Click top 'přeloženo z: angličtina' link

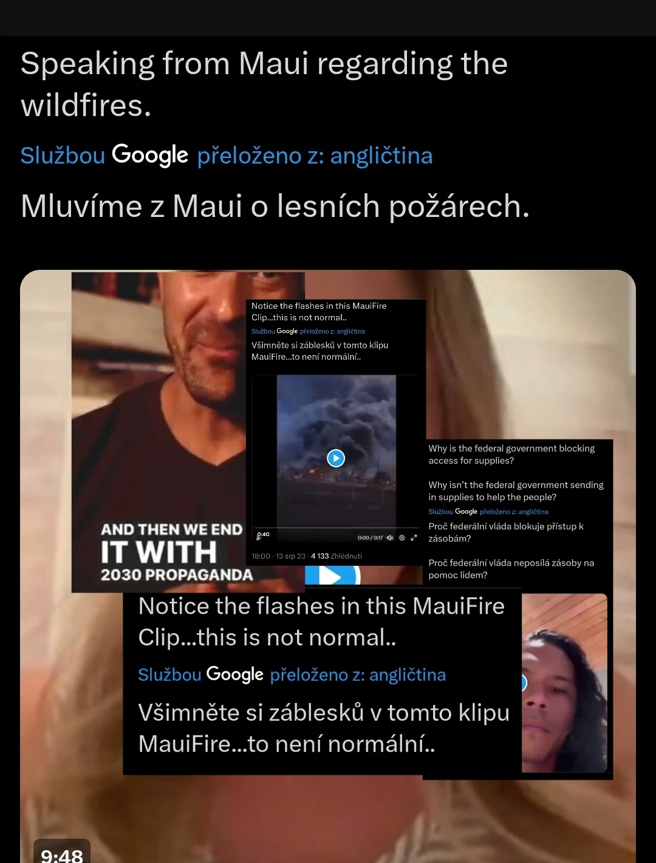click(x=315, y=156)
